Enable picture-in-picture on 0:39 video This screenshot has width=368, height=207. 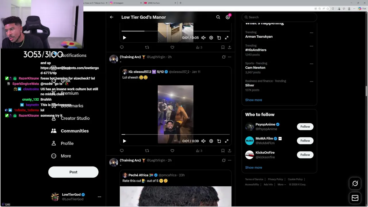[x=219, y=141]
